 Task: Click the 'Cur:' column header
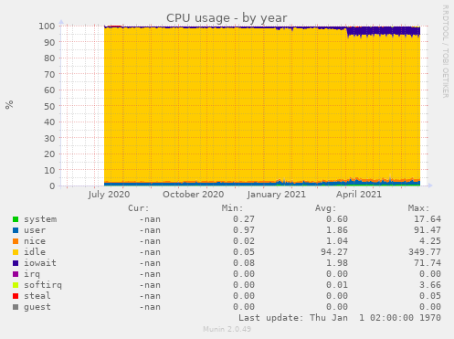139,208
